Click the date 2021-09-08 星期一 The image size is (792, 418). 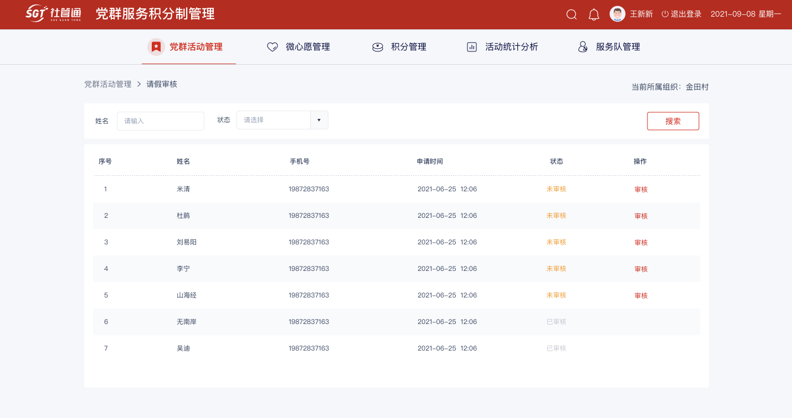[x=745, y=14]
